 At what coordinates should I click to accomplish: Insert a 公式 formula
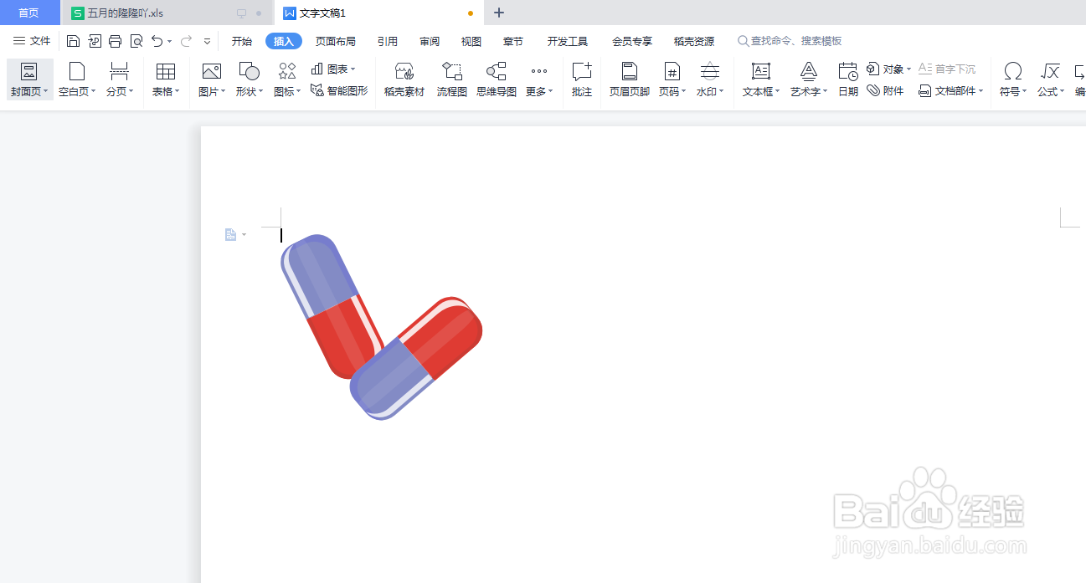tap(1049, 79)
